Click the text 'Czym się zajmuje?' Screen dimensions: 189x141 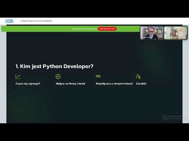pyautogui.click(x=28, y=83)
